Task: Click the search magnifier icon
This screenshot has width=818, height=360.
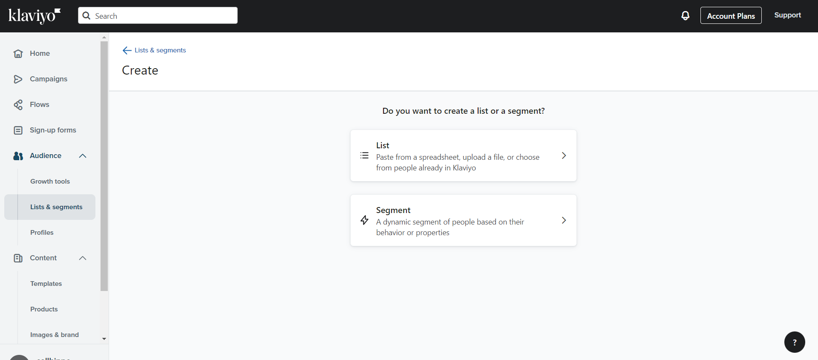Action: (86, 16)
